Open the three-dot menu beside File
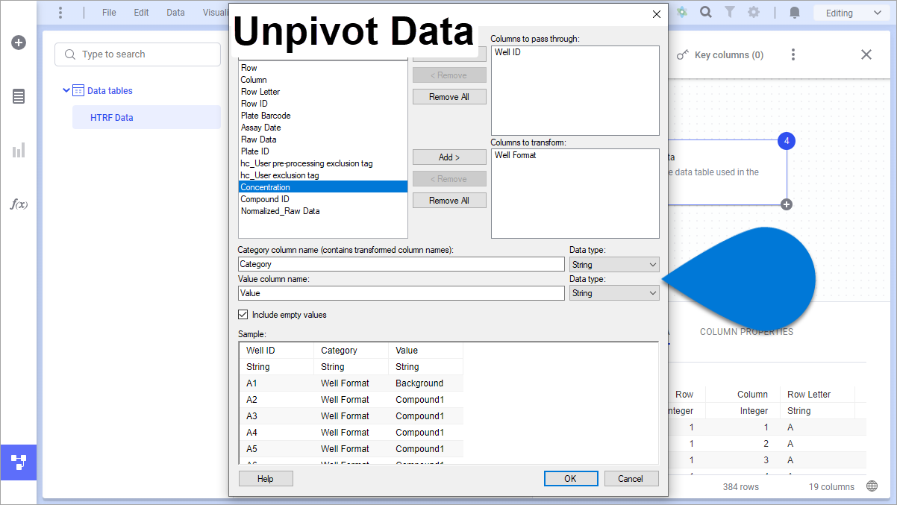 (60, 13)
